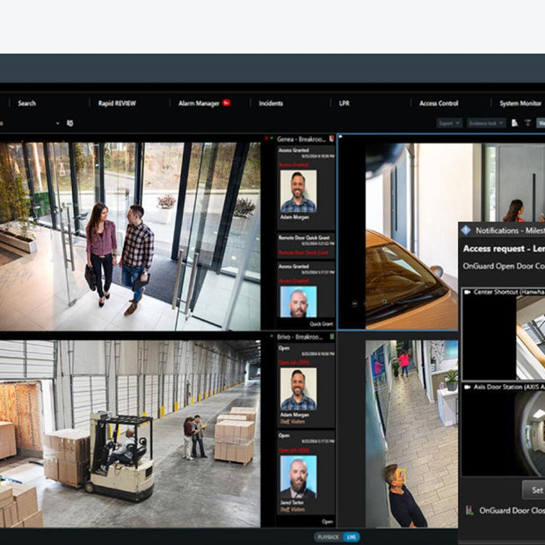Click the document report icon in toolbar

coord(514,123)
